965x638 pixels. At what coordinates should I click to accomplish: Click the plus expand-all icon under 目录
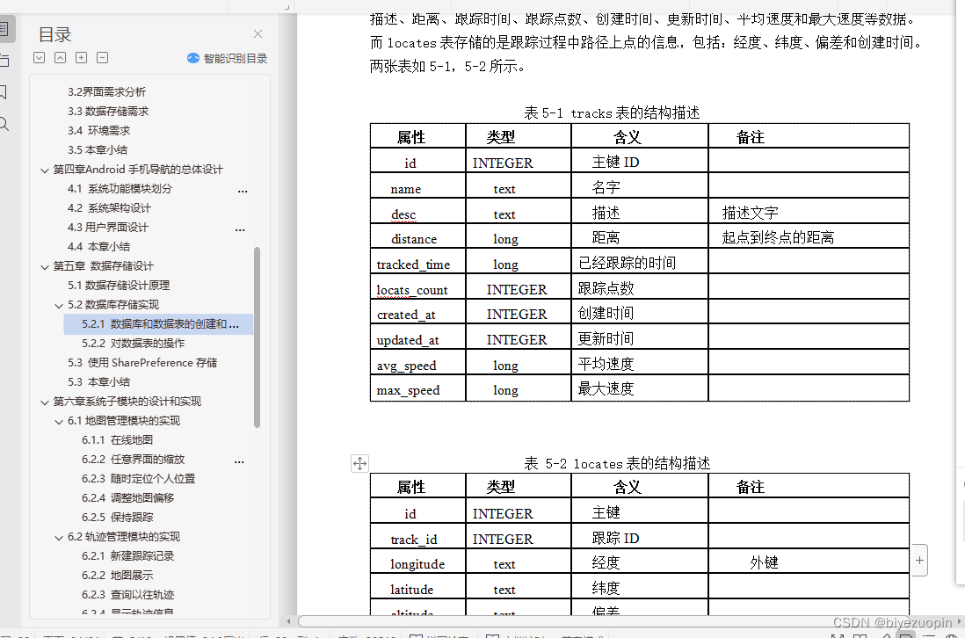(81, 58)
